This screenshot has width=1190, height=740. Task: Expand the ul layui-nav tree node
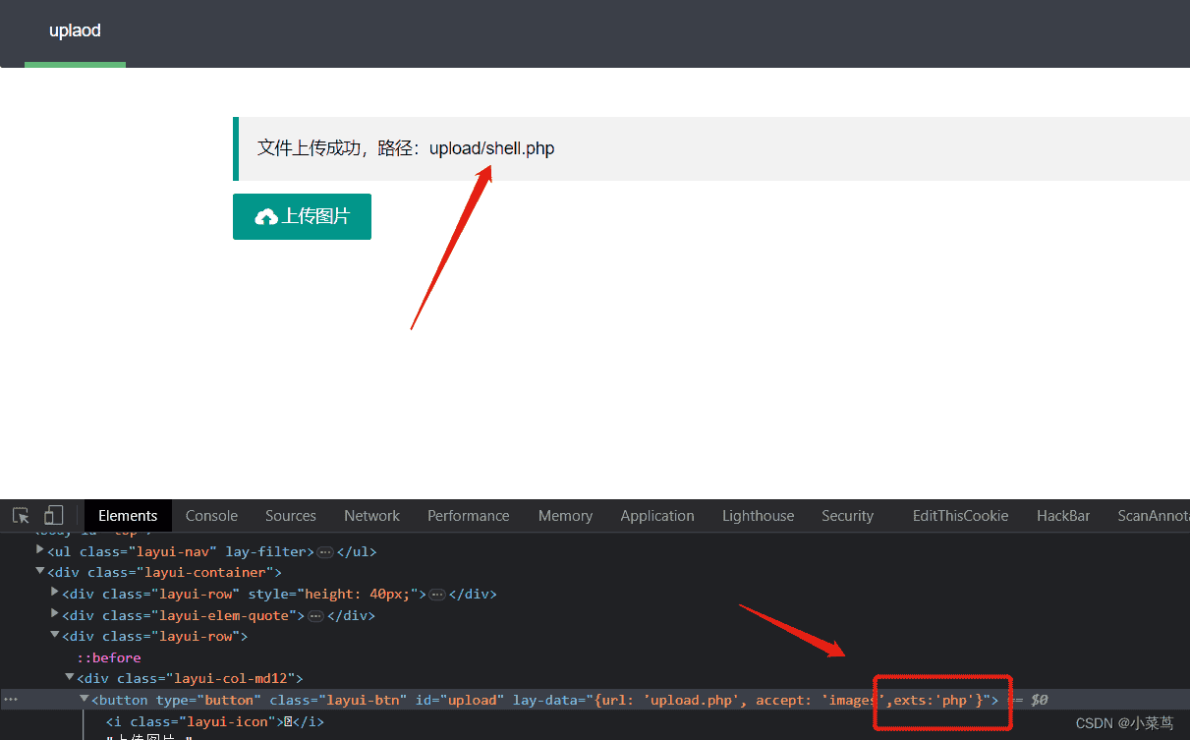(x=40, y=551)
